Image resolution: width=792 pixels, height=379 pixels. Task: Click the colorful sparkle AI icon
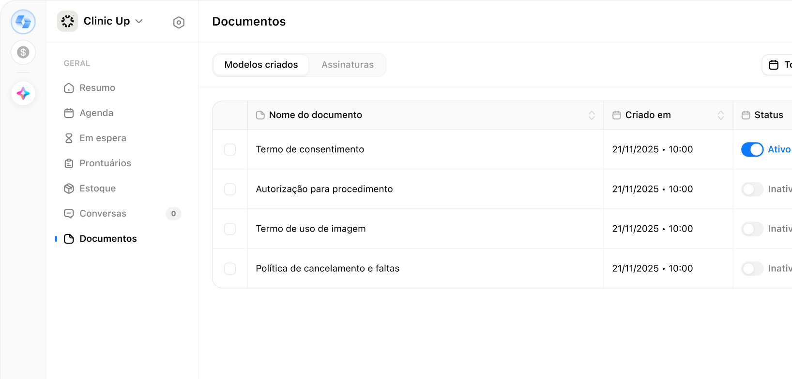[23, 93]
